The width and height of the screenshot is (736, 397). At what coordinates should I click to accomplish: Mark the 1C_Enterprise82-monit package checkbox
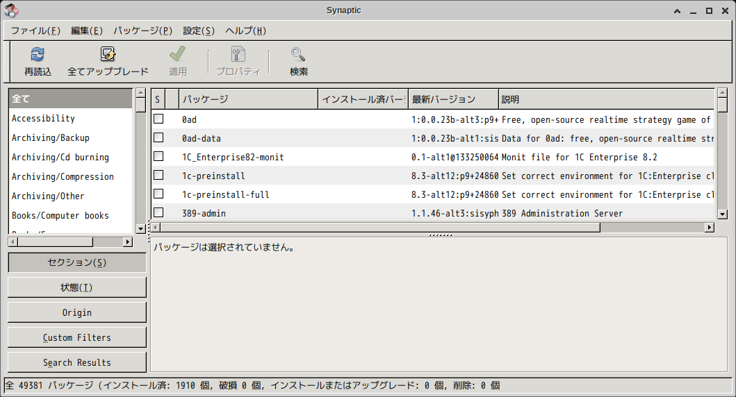pyautogui.click(x=158, y=157)
